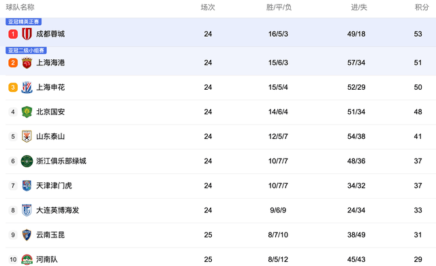Screen dimensions: 436x266
Task: Open the 成都蓉城 team name link
Action: [x=50, y=34]
